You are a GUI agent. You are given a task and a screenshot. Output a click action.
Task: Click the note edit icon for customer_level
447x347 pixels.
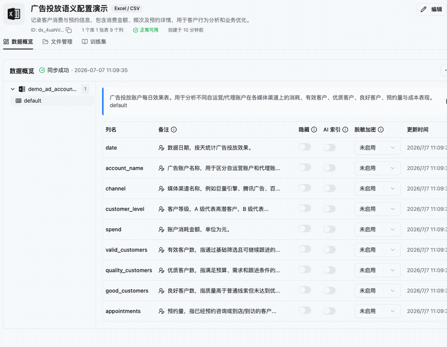(x=162, y=209)
